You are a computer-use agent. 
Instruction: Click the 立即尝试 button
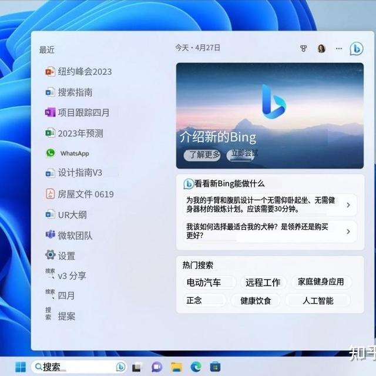[x=243, y=155]
